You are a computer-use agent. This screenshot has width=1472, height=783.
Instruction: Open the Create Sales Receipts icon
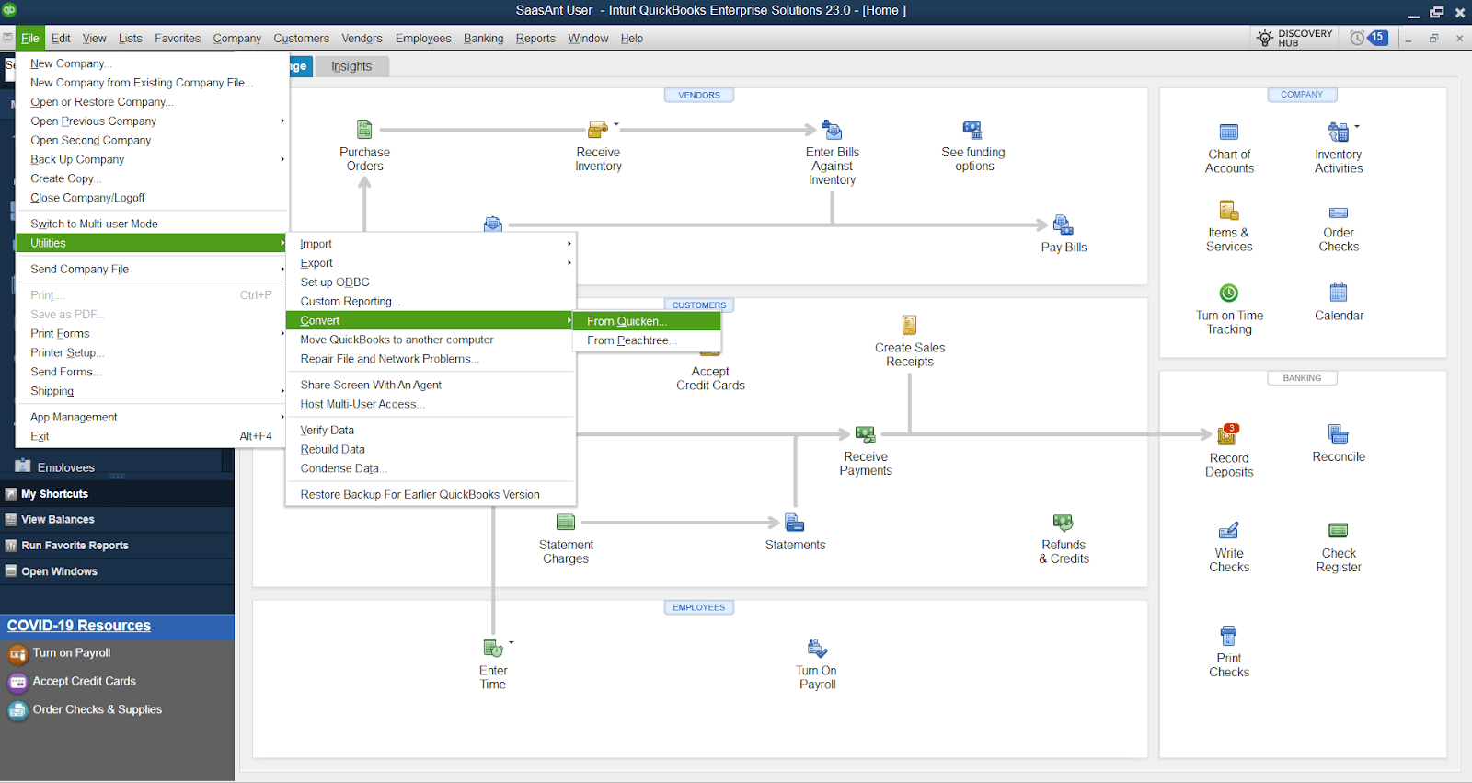point(909,325)
